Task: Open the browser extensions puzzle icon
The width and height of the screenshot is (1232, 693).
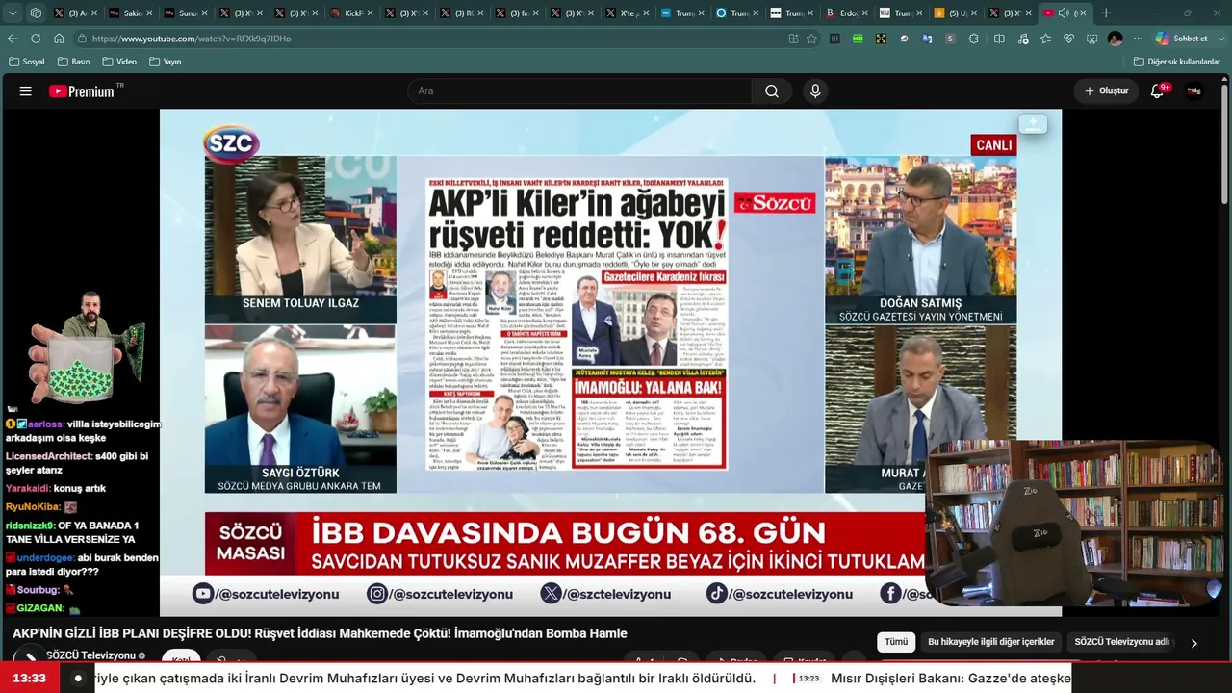Action: point(974,38)
